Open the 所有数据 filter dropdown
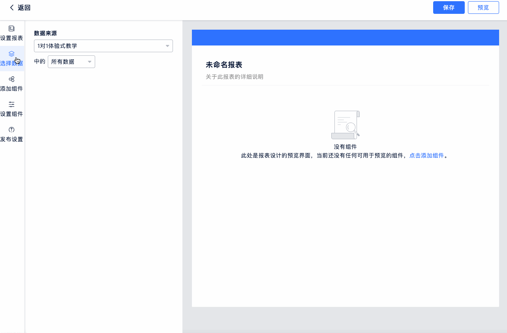The image size is (507, 333). [x=67, y=62]
